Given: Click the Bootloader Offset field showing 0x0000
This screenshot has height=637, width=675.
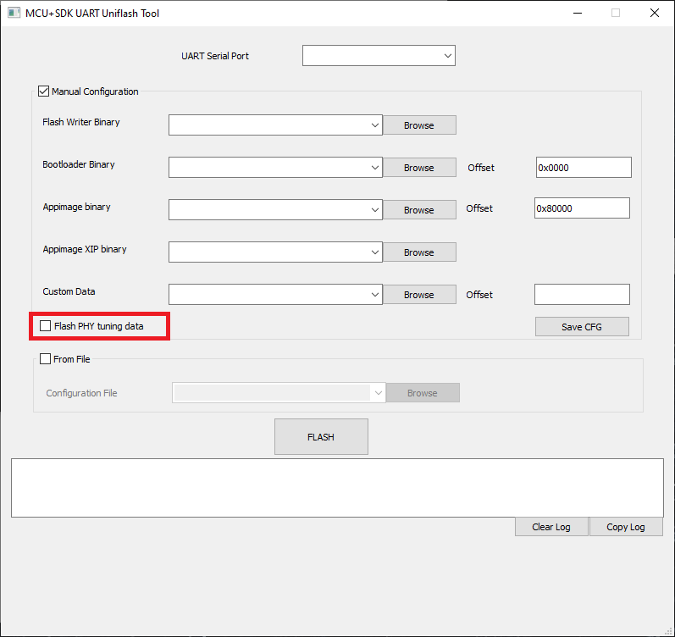Looking at the screenshot, I should point(584,168).
